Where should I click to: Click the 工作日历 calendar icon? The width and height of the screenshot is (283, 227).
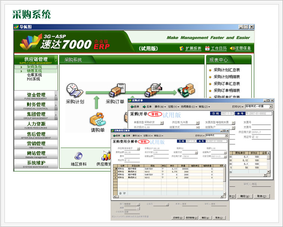point(207,48)
